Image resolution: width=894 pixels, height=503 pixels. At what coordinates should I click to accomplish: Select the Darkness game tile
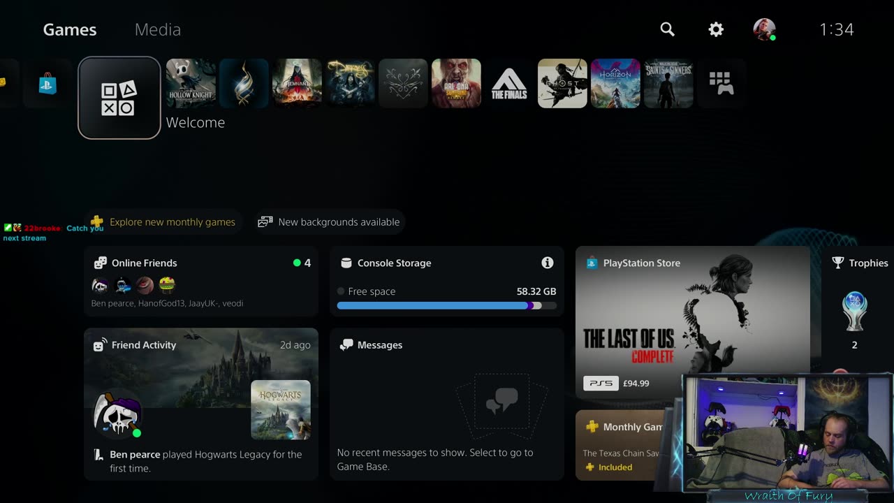coord(350,83)
